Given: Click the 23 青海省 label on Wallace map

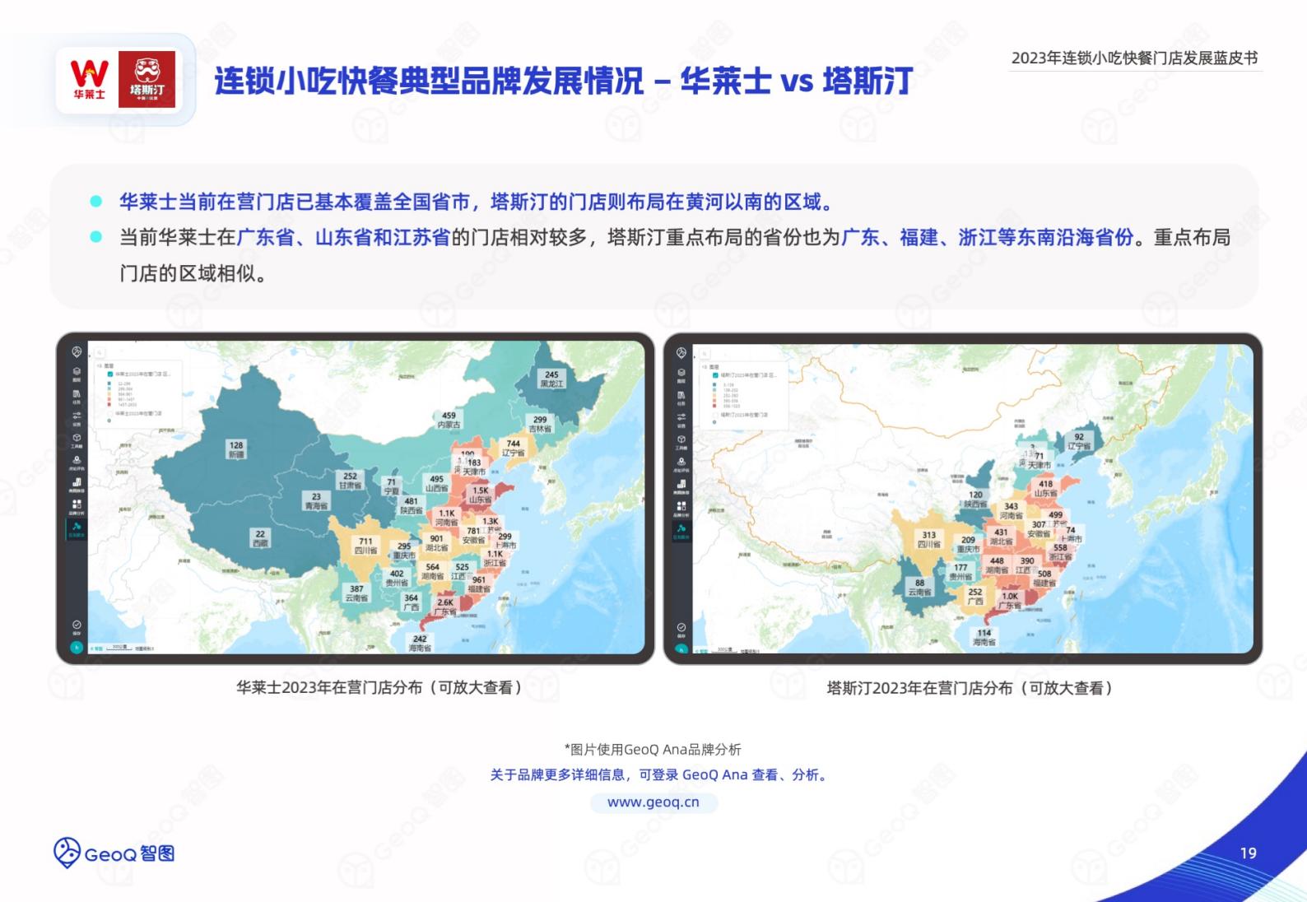Looking at the screenshot, I should [316, 501].
